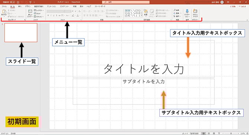The height and width of the screenshot is (135, 249).
Task: Toggle Italic formatting
Action: click(x=51, y=16)
